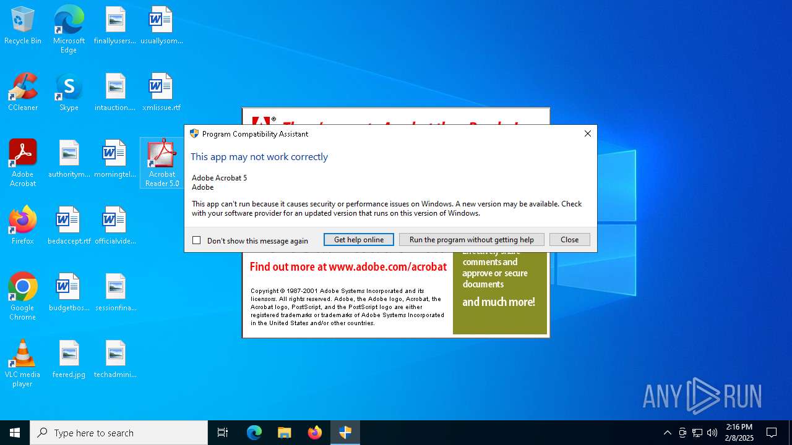Select the budgetbos Word document icon
Screen dimensions: 792x445
point(69,293)
